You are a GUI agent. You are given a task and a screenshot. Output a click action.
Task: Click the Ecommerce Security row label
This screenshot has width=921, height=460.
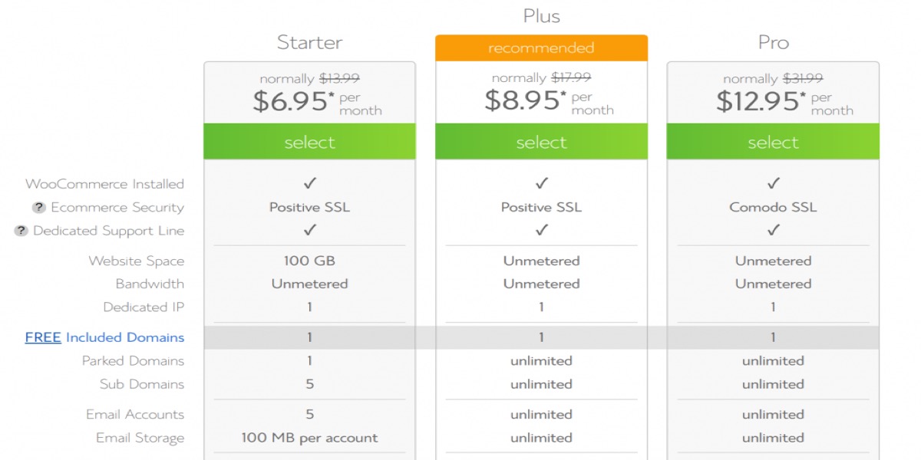click(117, 208)
